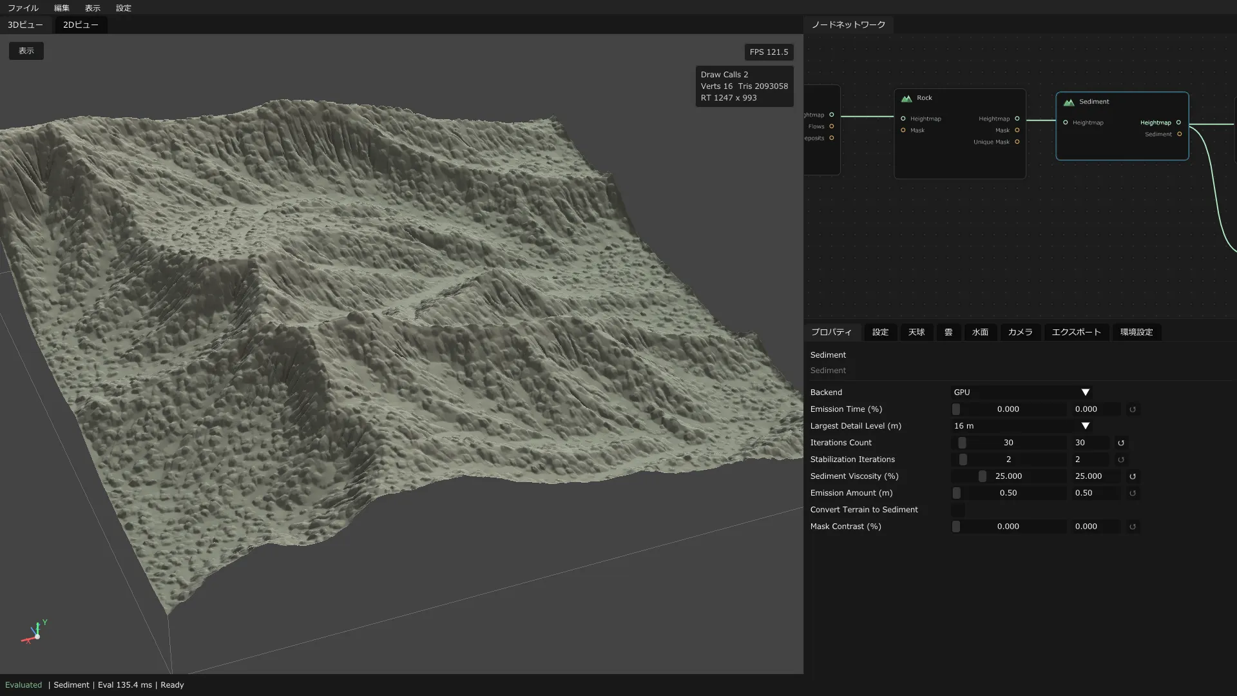Expand Largest Detail Level dropdown
Screen dimensions: 1237x696
[1022, 426]
